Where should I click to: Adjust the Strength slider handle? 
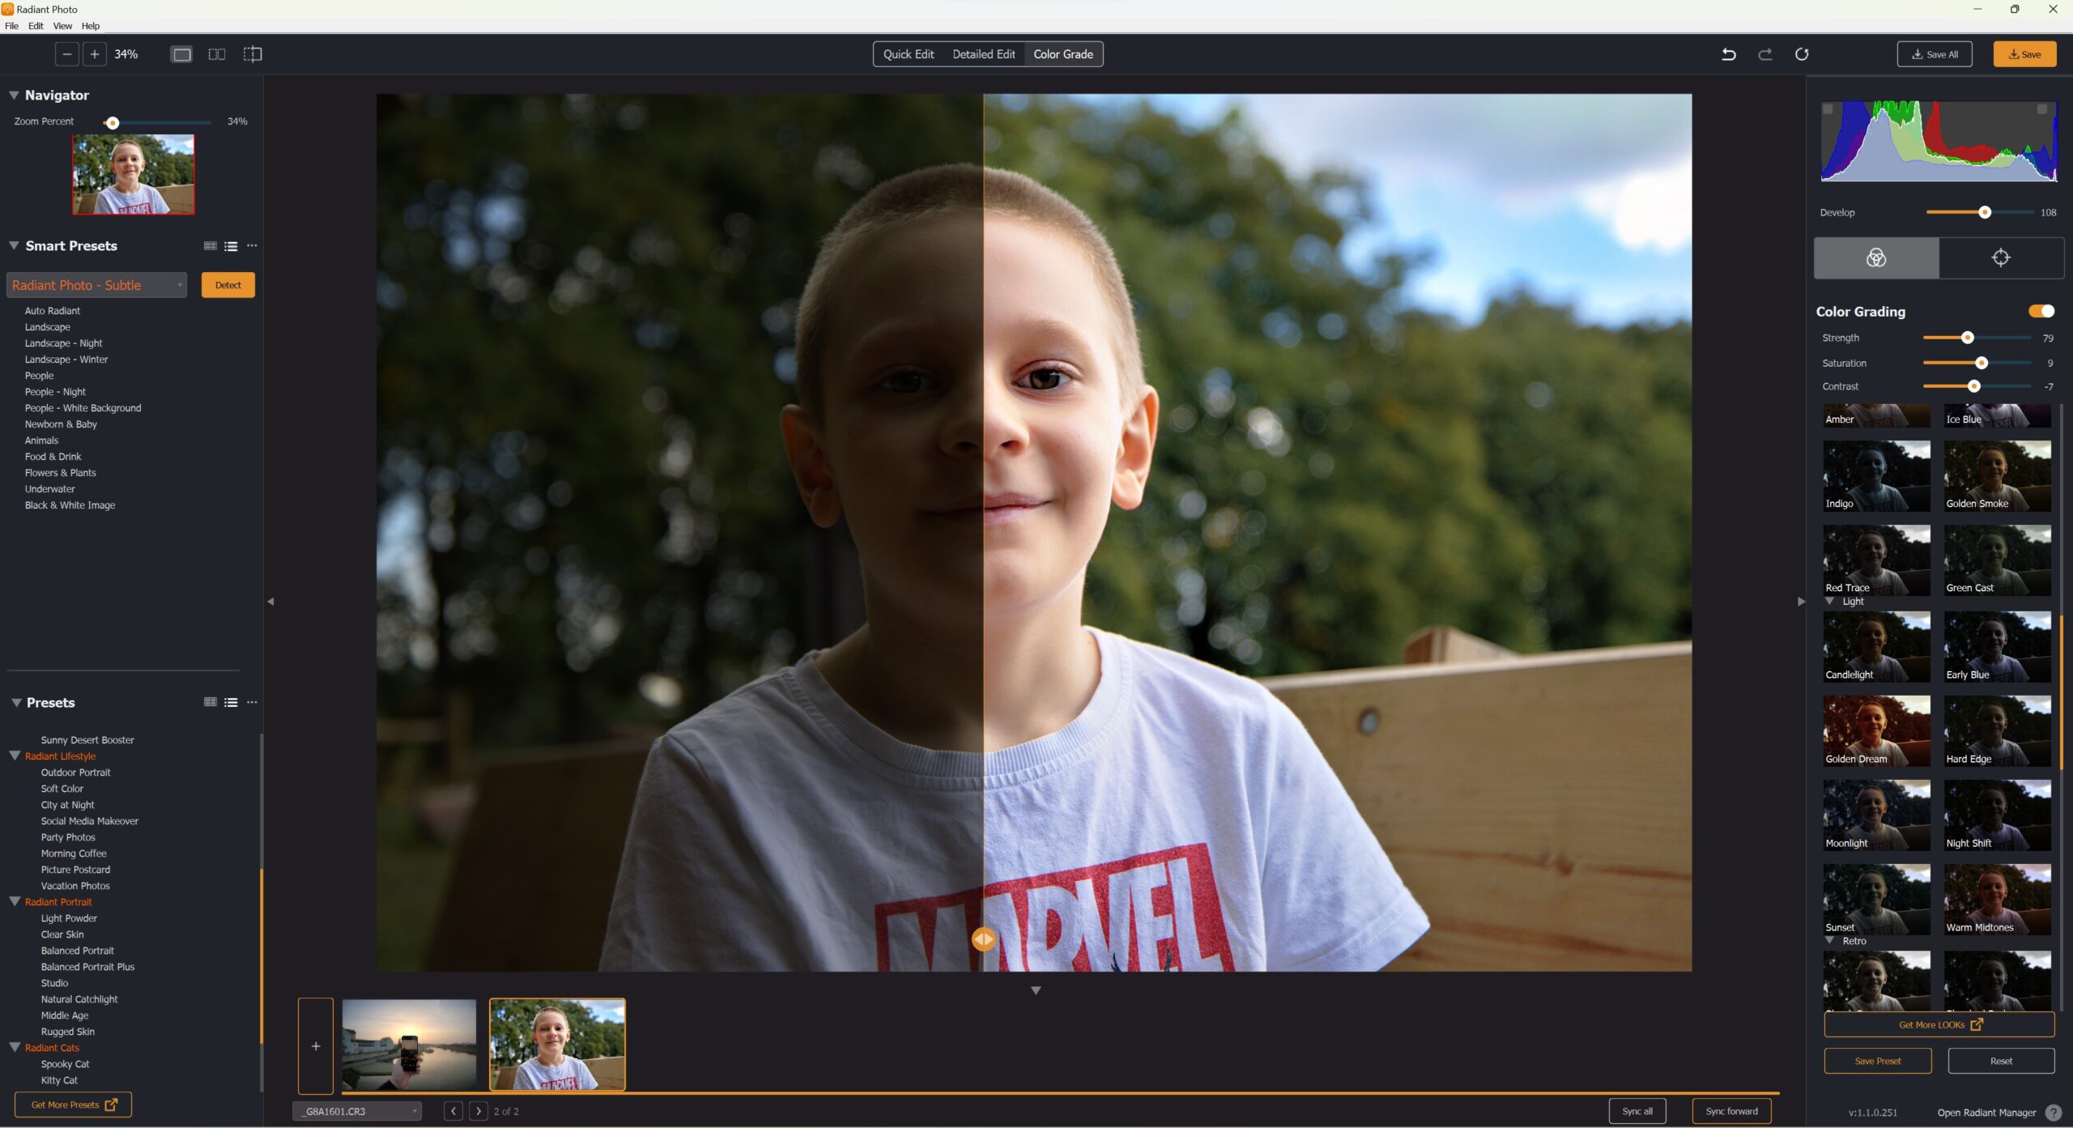pyautogui.click(x=1967, y=338)
